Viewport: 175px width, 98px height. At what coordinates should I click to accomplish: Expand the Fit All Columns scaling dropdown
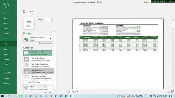(x=51, y=88)
